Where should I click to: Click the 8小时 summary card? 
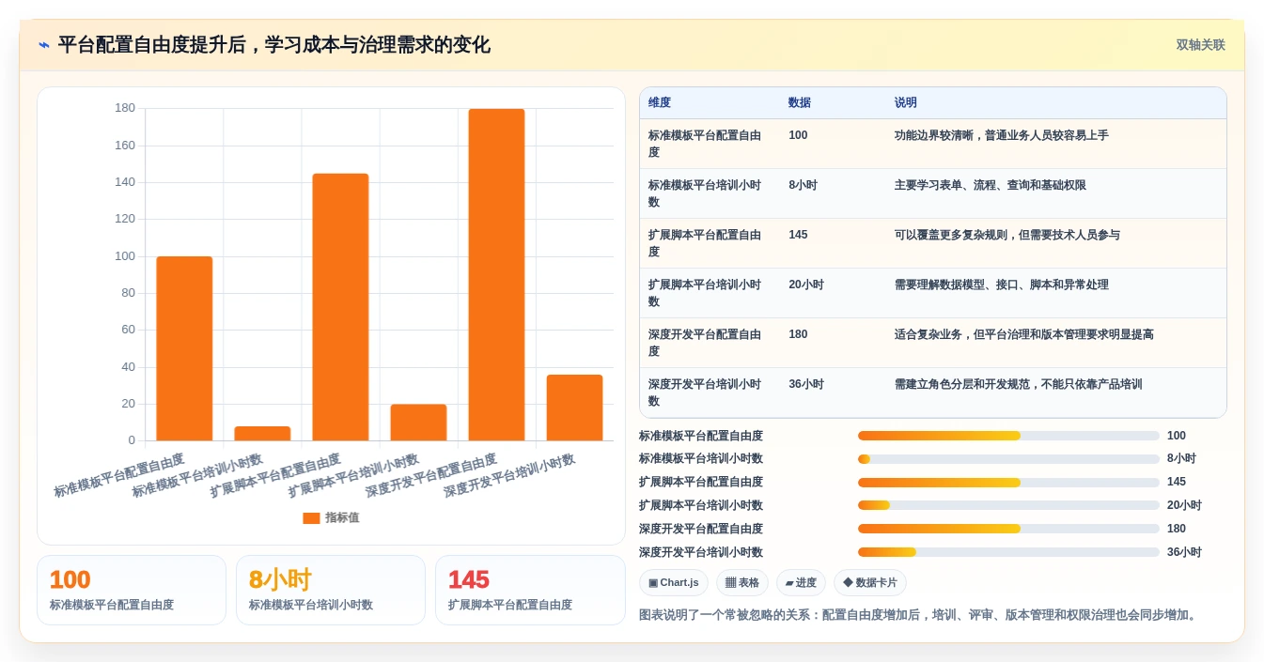[331, 590]
